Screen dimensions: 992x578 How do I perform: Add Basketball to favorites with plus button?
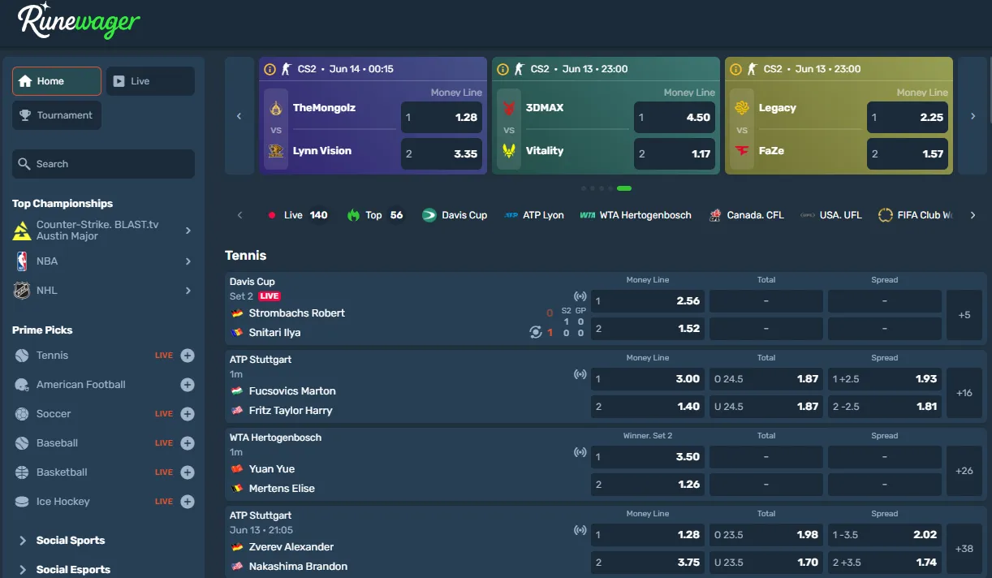tap(188, 472)
